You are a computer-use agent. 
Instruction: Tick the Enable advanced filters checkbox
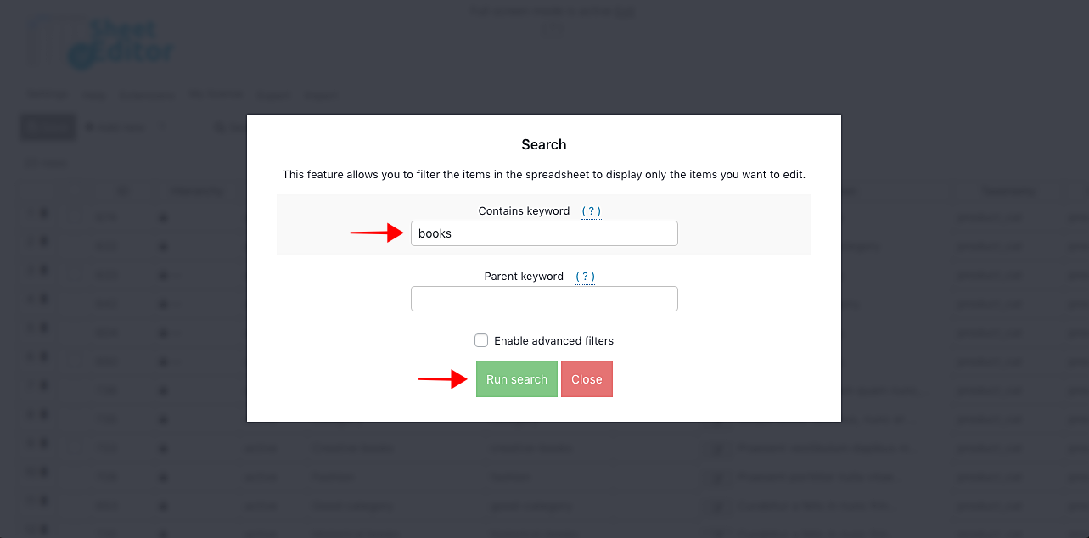481,340
